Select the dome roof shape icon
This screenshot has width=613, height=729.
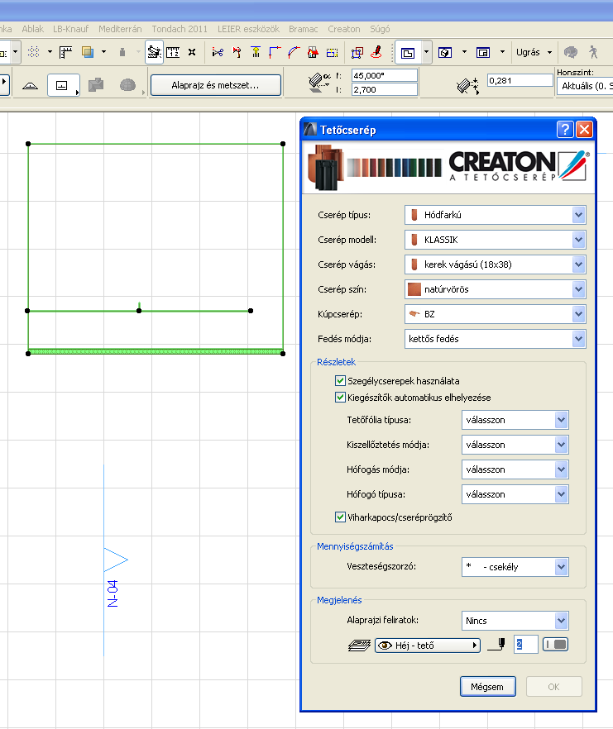pos(127,85)
